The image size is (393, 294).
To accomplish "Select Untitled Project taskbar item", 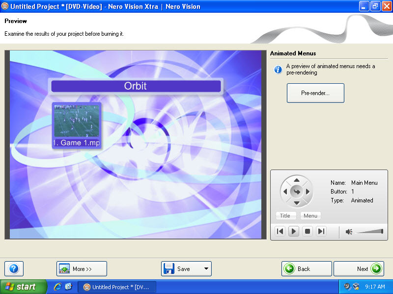I will [117, 287].
